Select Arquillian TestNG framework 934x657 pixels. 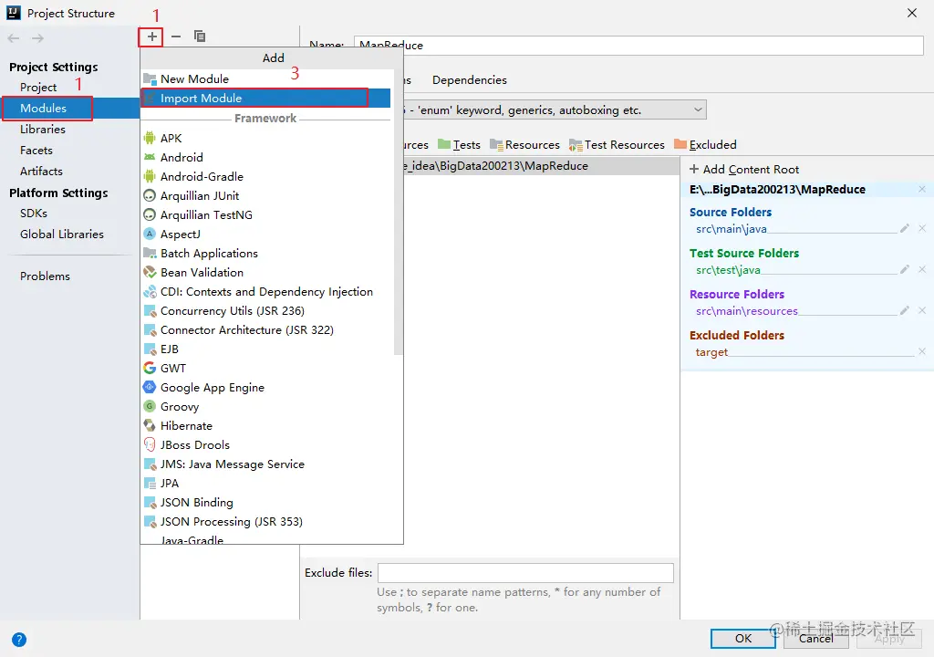point(267,214)
